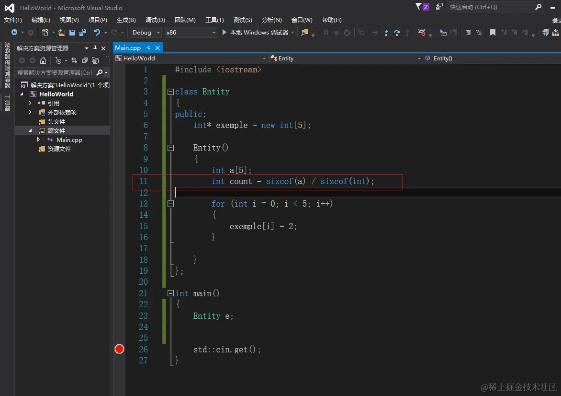Open the 工具(T) menu

pyautogui.click(x=214, y=20)
